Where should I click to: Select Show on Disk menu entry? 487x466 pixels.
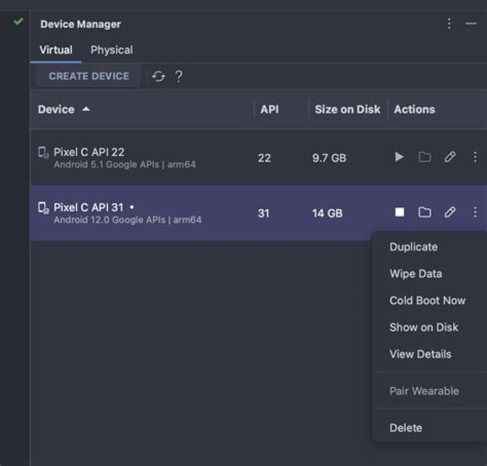[424, 328]
